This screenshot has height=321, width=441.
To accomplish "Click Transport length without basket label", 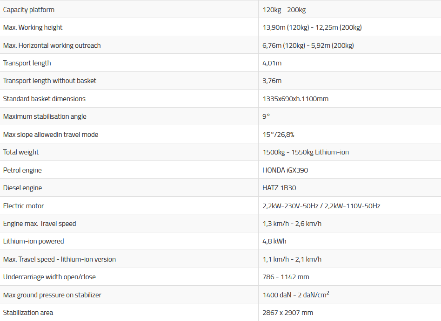I will pos(50,81).
